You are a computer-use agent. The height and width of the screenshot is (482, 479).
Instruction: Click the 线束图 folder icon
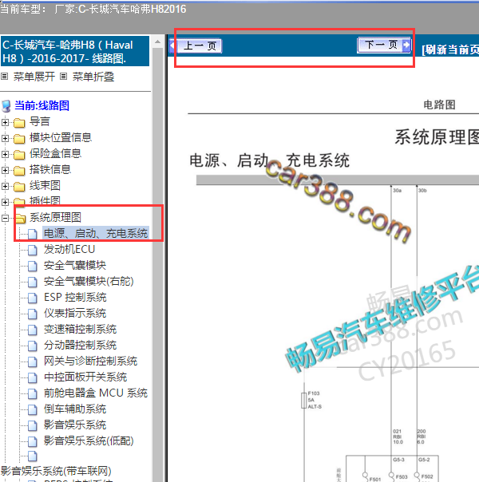(19, 187)
